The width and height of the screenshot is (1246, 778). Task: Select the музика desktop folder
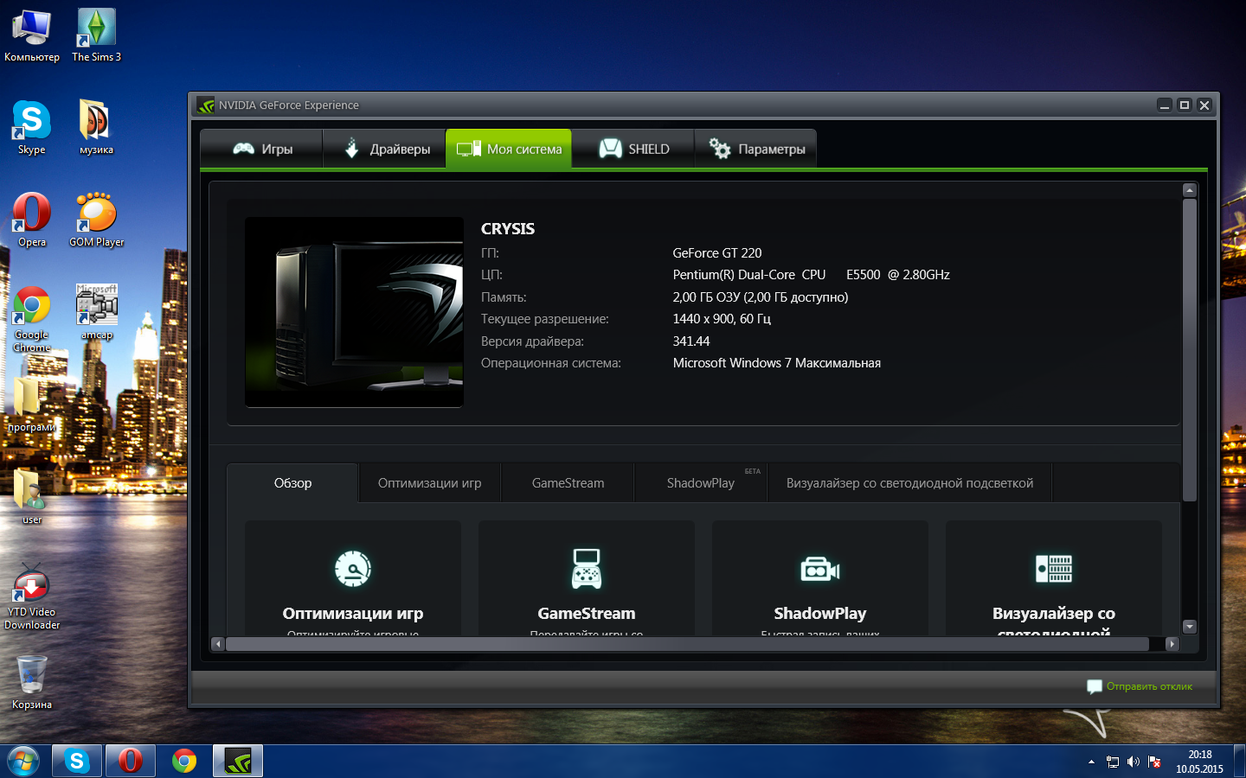coord(96,128)
